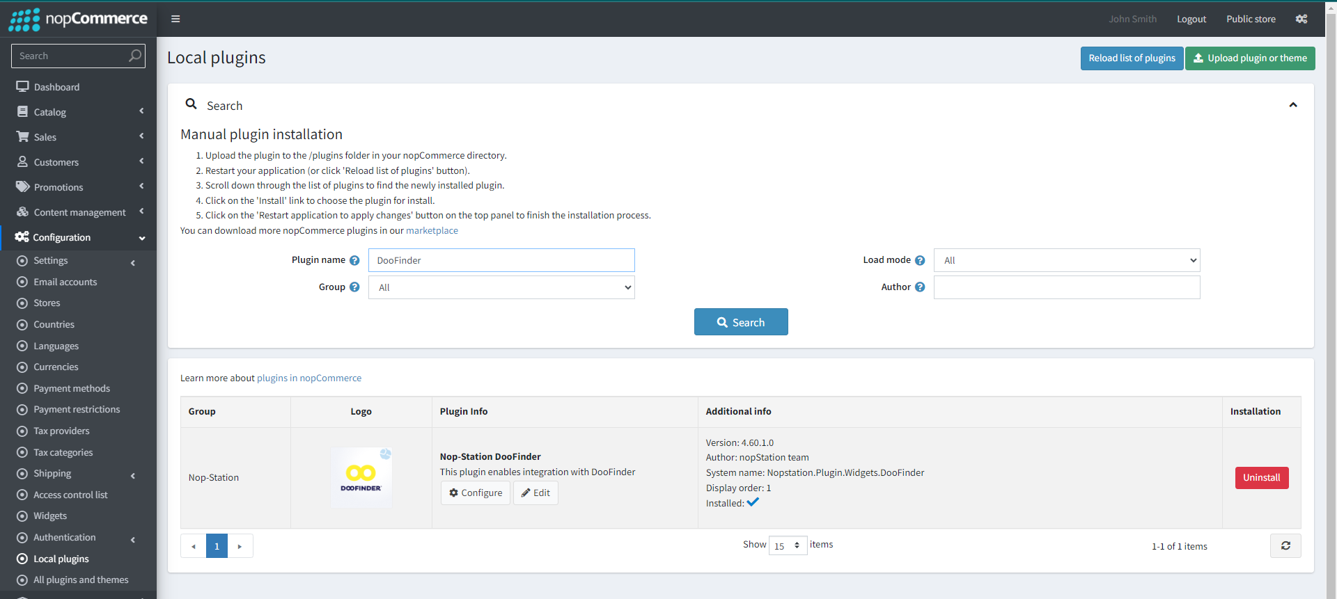Select page 1 in pagination

coord(217,546)
